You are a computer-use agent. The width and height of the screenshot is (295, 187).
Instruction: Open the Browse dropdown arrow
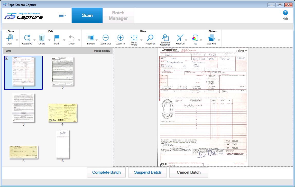[97, 40]
